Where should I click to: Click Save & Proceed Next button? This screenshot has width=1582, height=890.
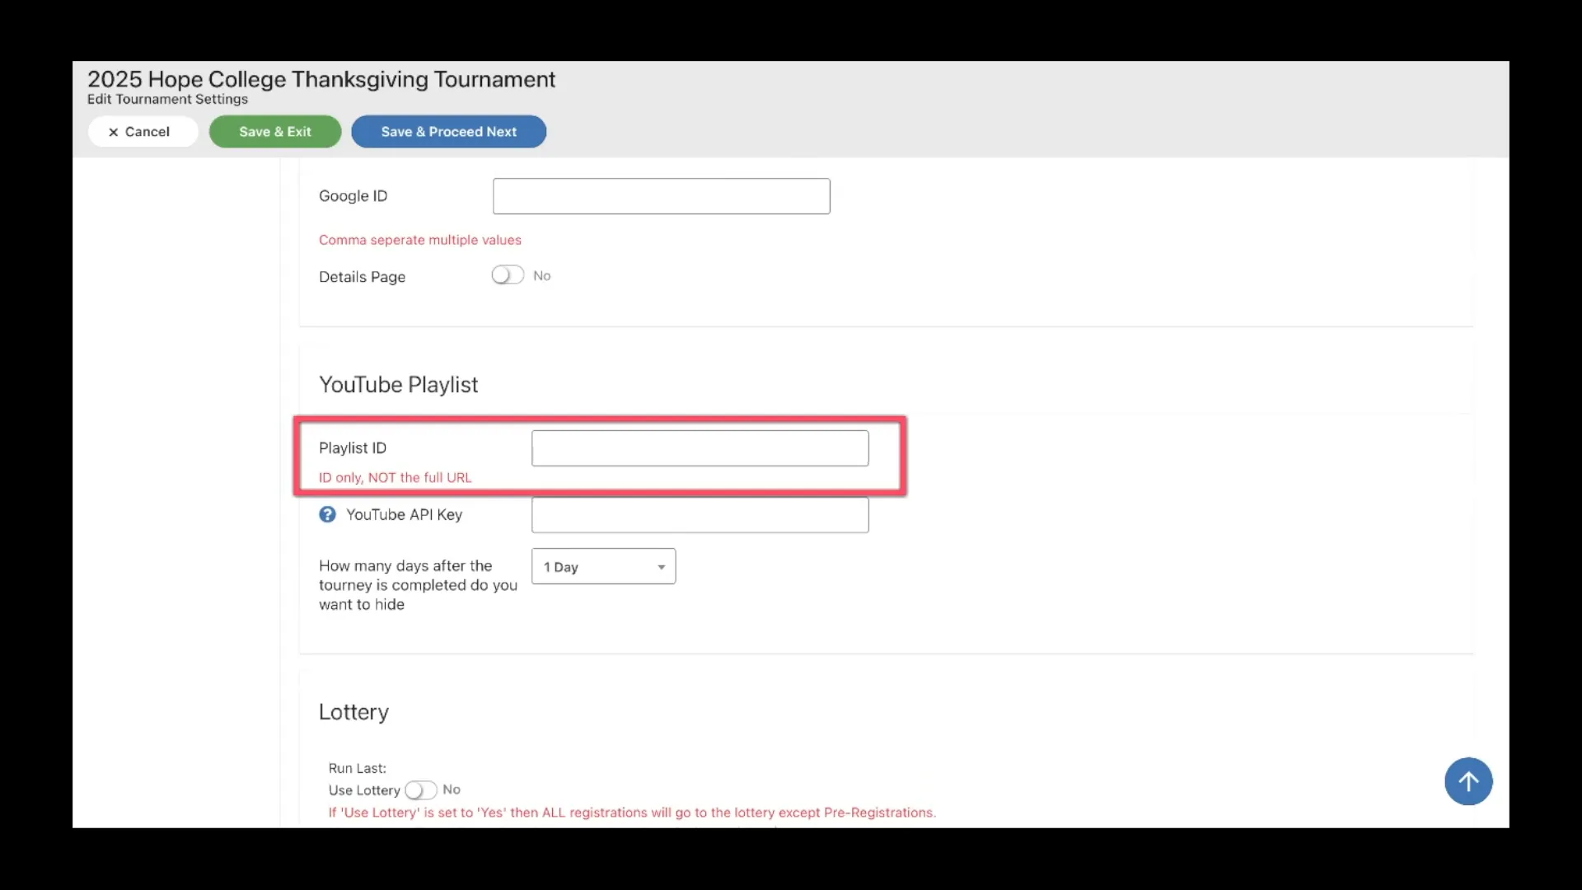(448, 132)
